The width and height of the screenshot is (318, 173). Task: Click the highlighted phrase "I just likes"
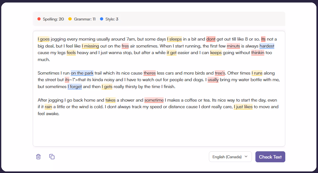tap(243, 107)
